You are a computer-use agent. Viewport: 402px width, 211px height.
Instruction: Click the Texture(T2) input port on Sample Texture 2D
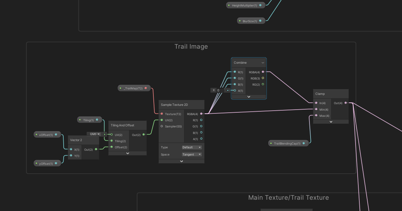click(x=162, y=114)
